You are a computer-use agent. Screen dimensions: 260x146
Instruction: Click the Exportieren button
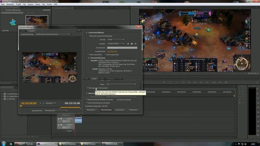[120, 110]
